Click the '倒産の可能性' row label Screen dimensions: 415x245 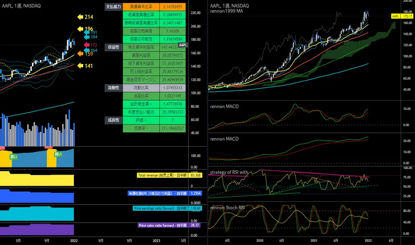[141, 39]
